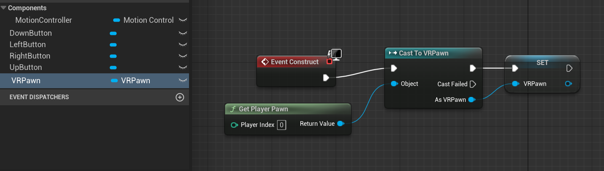Screen dimensions: 604x171
Task: Select Get Player Pawn node title
Action: (263, 109)
